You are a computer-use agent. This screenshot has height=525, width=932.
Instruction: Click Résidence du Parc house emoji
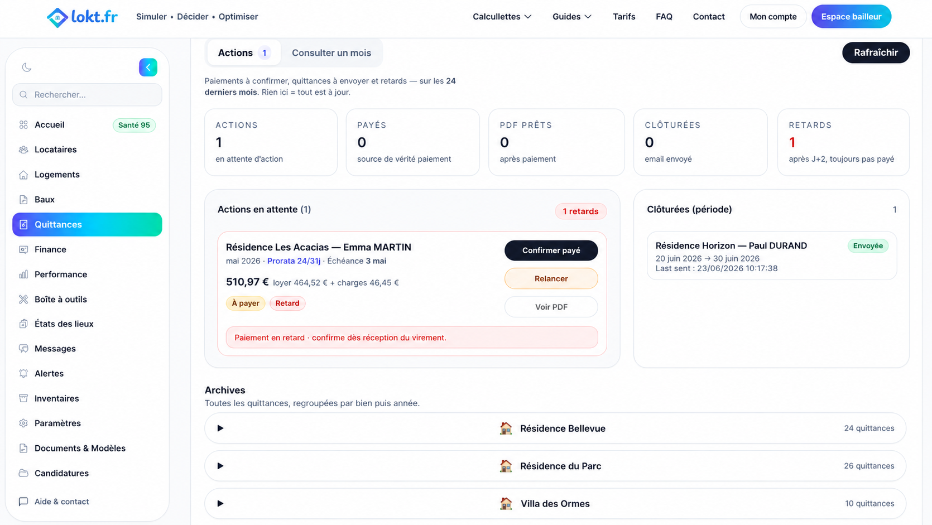(506, 466)
